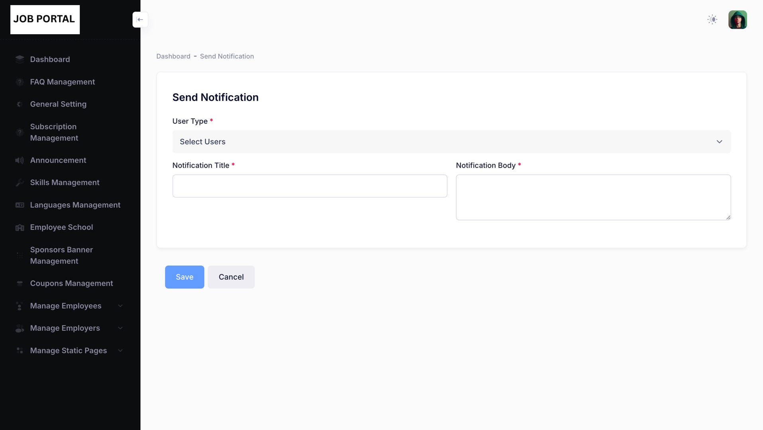Expand the Manage Employers chevron
The height and width of the screenshot is (430, 763).
tap(120, 328)
